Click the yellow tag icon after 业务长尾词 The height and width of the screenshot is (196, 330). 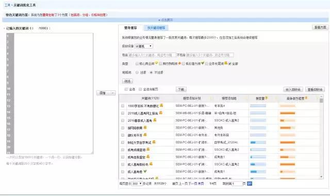coord(226,63)
